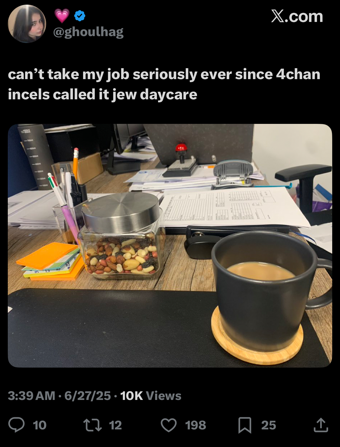The height and width of the screenshot is (447, 340).
Task: Click the 6/27/25 date
Action: [x=88, y=396]
